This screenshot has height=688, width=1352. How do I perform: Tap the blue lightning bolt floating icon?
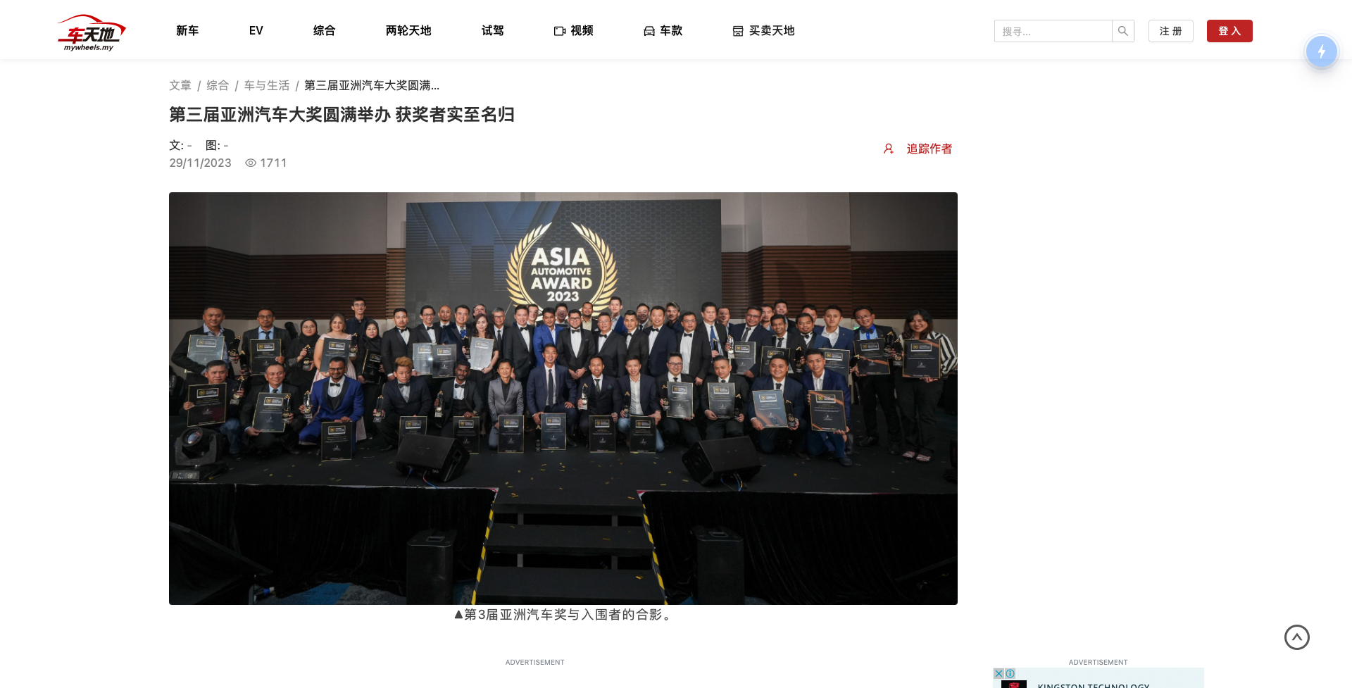pyautogui.click(x=1321, y=51)
